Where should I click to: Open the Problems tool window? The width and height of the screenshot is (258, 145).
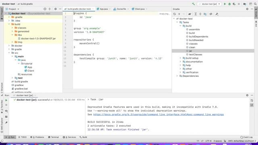tap(37, 137)
